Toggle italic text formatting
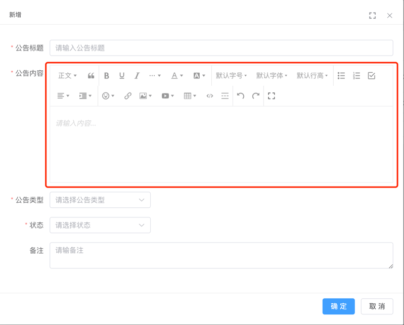404x325 pixels. (x=137, y=76)
